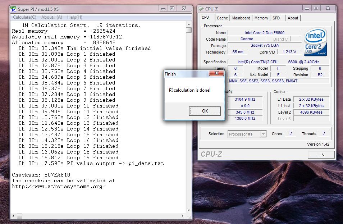Image resolution: width=343 pixels, height=224 pixels.
Task: Click the Super PI horizontal scrollbar left arrow
Action: (13, 216)
